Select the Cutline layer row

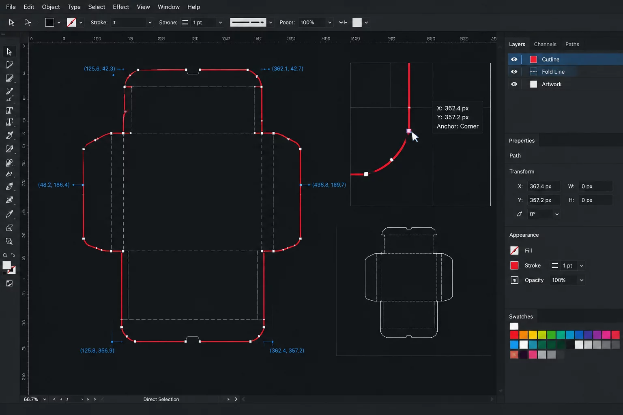pyautogui.click(x=565, y=59)
